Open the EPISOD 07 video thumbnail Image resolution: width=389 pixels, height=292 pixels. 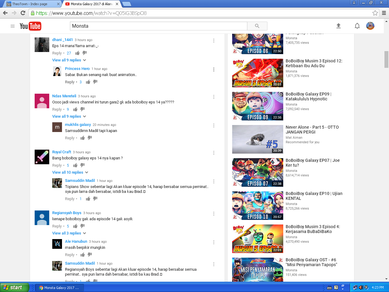[x=258, y=172]
